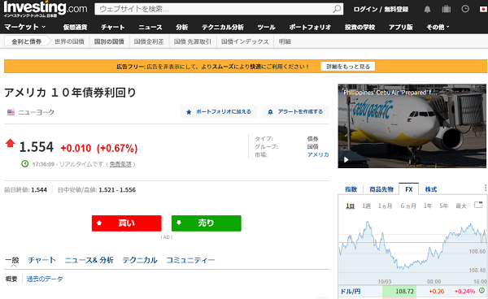488x299 pixels.
Task: Open 分析 menu
Action: (181, 27)
